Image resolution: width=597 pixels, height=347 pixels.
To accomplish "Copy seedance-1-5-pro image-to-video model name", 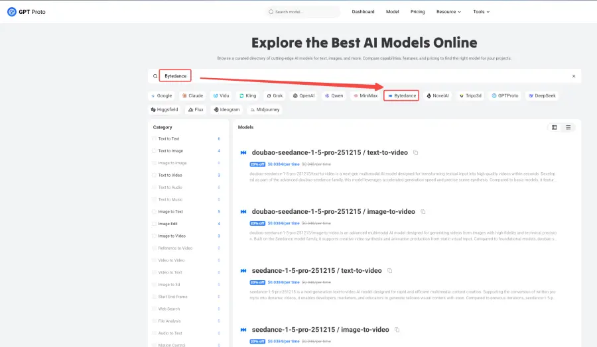I will coord(397,330).
